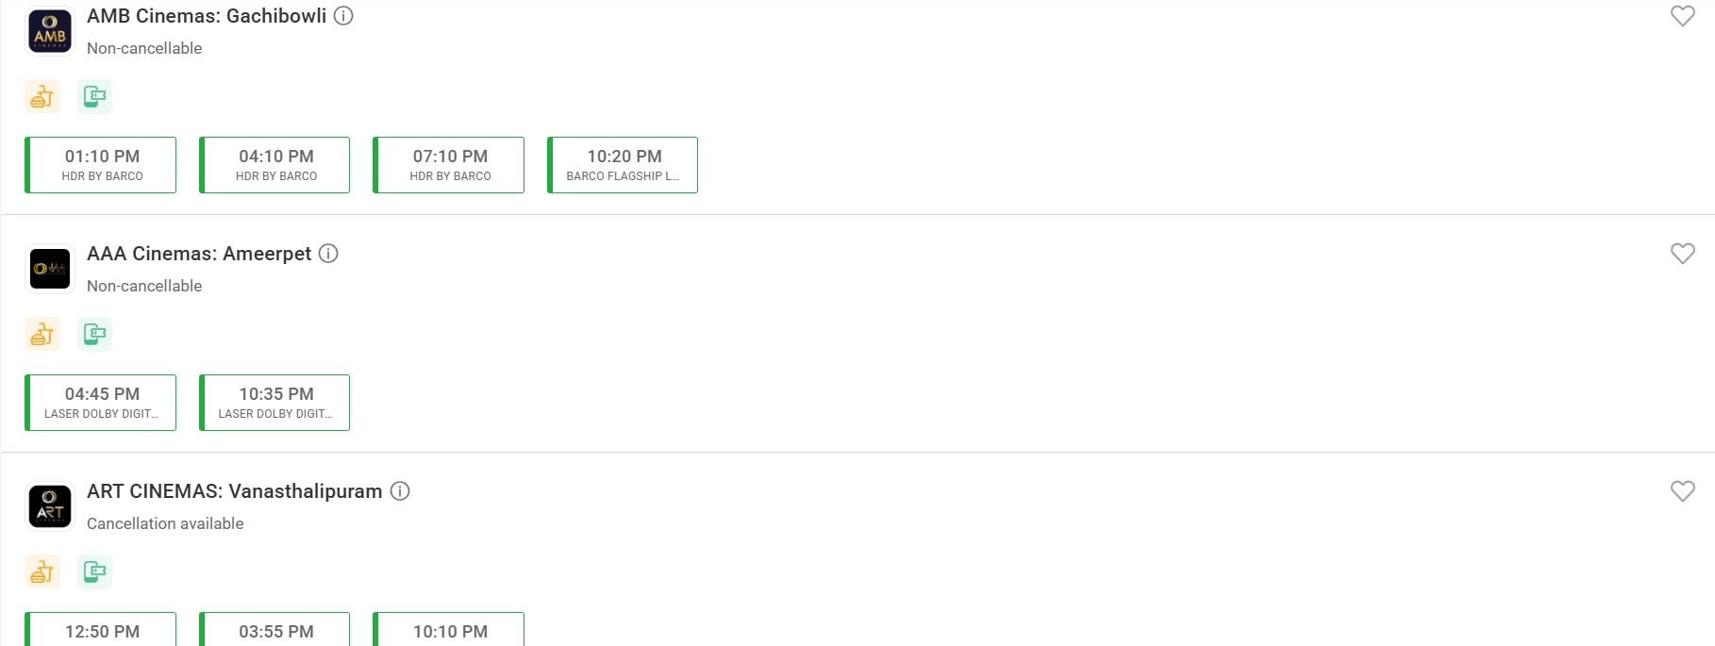Favorite ART CINEMAS using heart icon

pos(1683,491)
